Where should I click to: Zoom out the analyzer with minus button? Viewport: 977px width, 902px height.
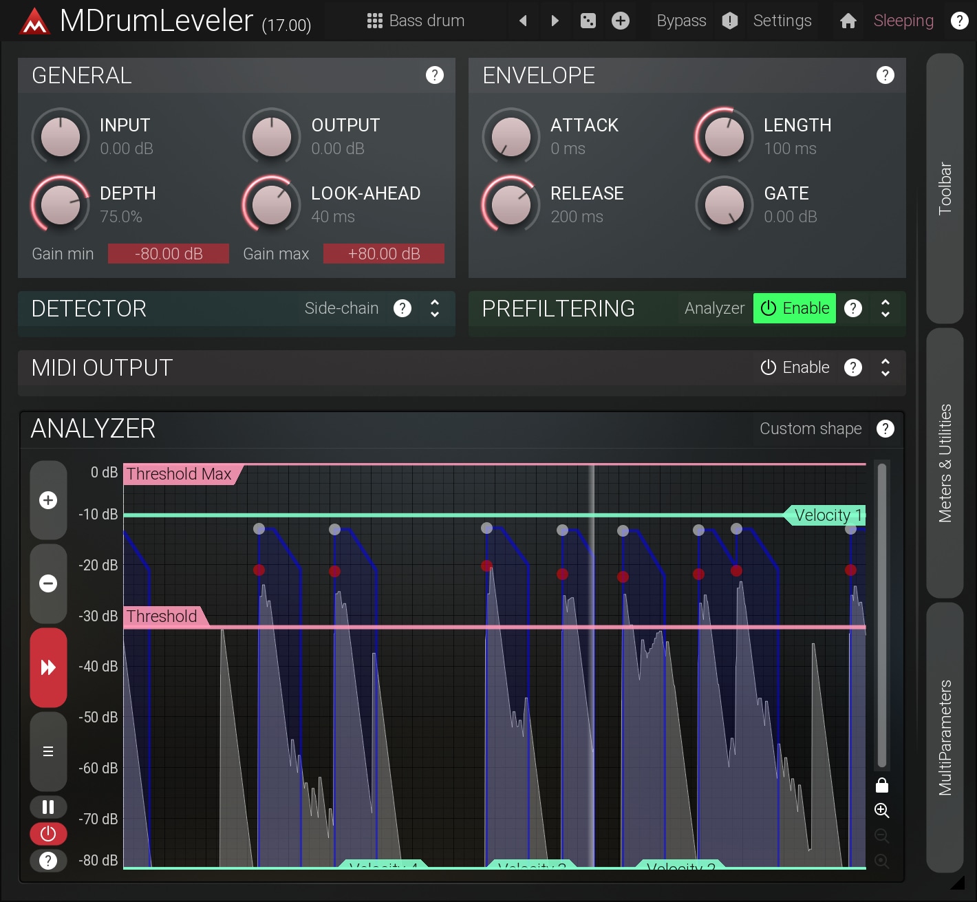point(48,583)
